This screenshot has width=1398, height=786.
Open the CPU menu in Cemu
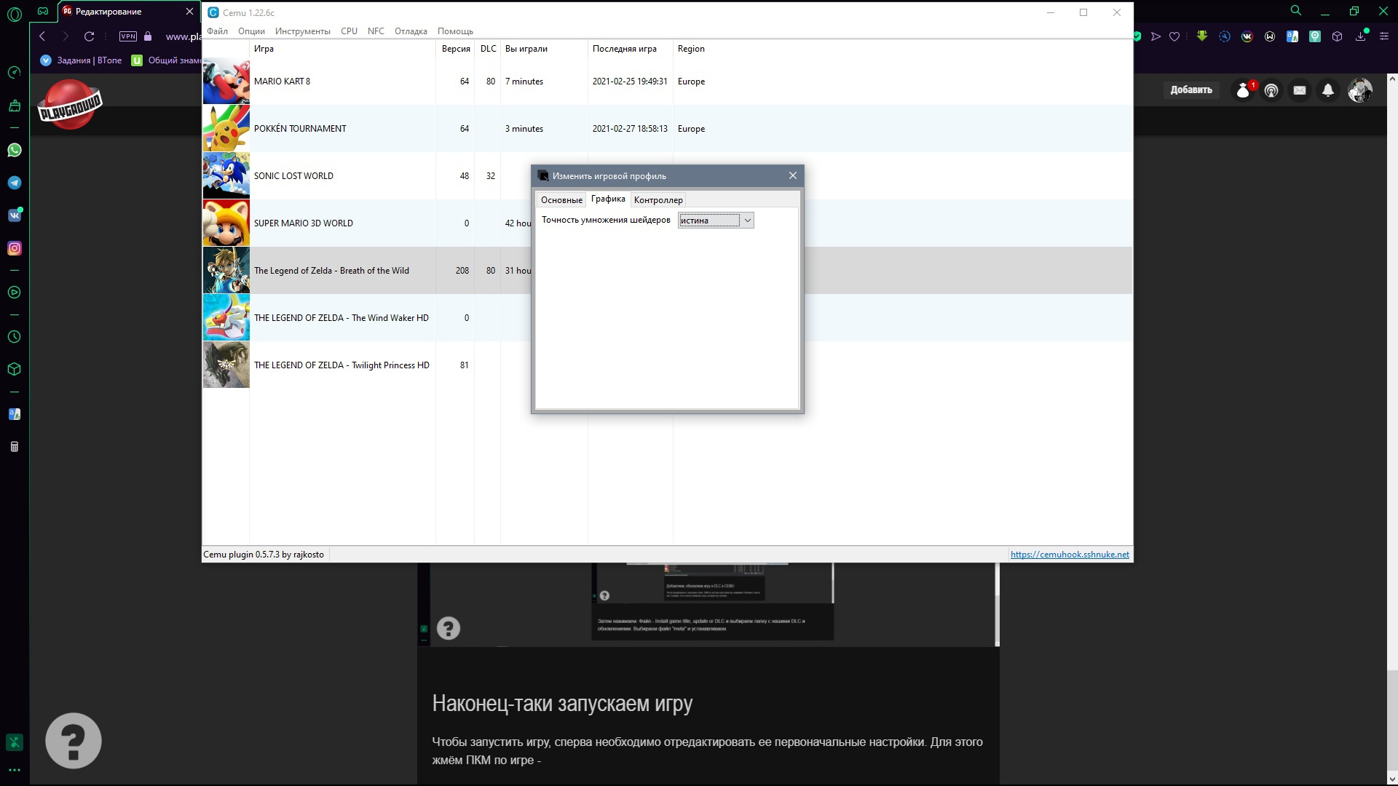click(x=349, y=31)
